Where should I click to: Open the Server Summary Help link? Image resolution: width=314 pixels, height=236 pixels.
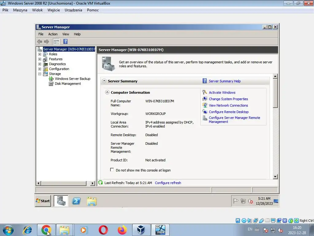225,81
